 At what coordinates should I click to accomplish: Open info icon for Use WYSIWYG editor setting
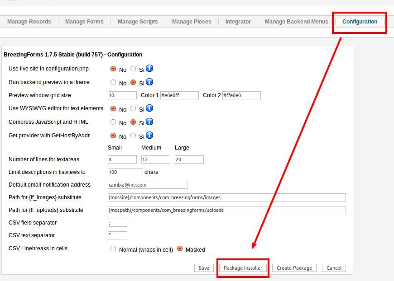(149, 108)
